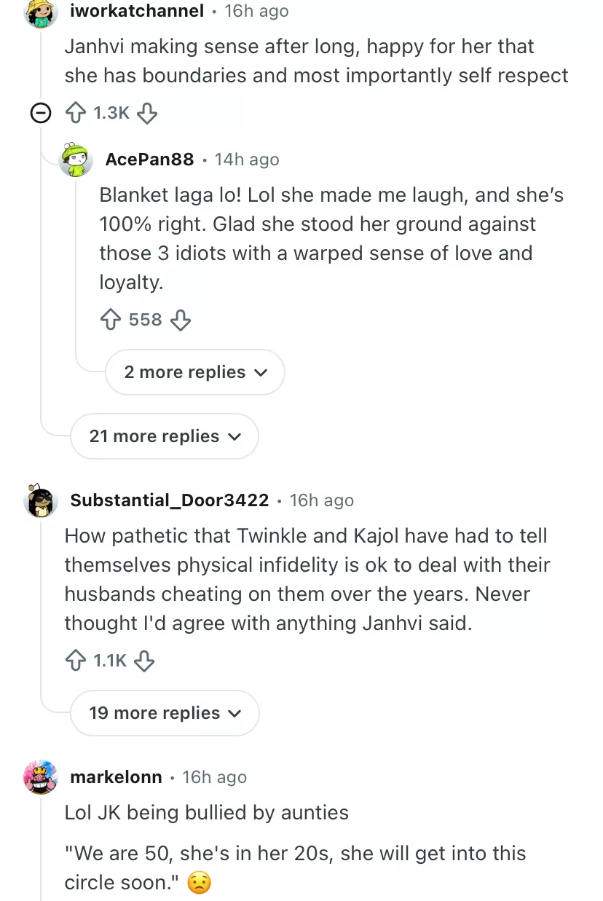
Task: Expand 21 more replies
Action: [165, 436]
